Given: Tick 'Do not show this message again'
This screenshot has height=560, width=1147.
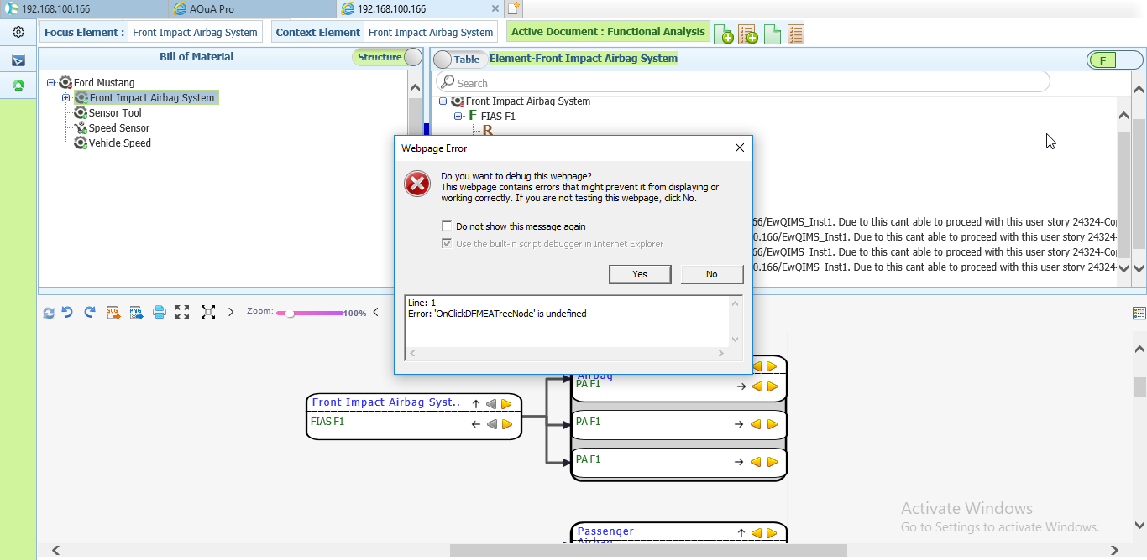Looking at the screenshot, I should click(x=448, y=226).
